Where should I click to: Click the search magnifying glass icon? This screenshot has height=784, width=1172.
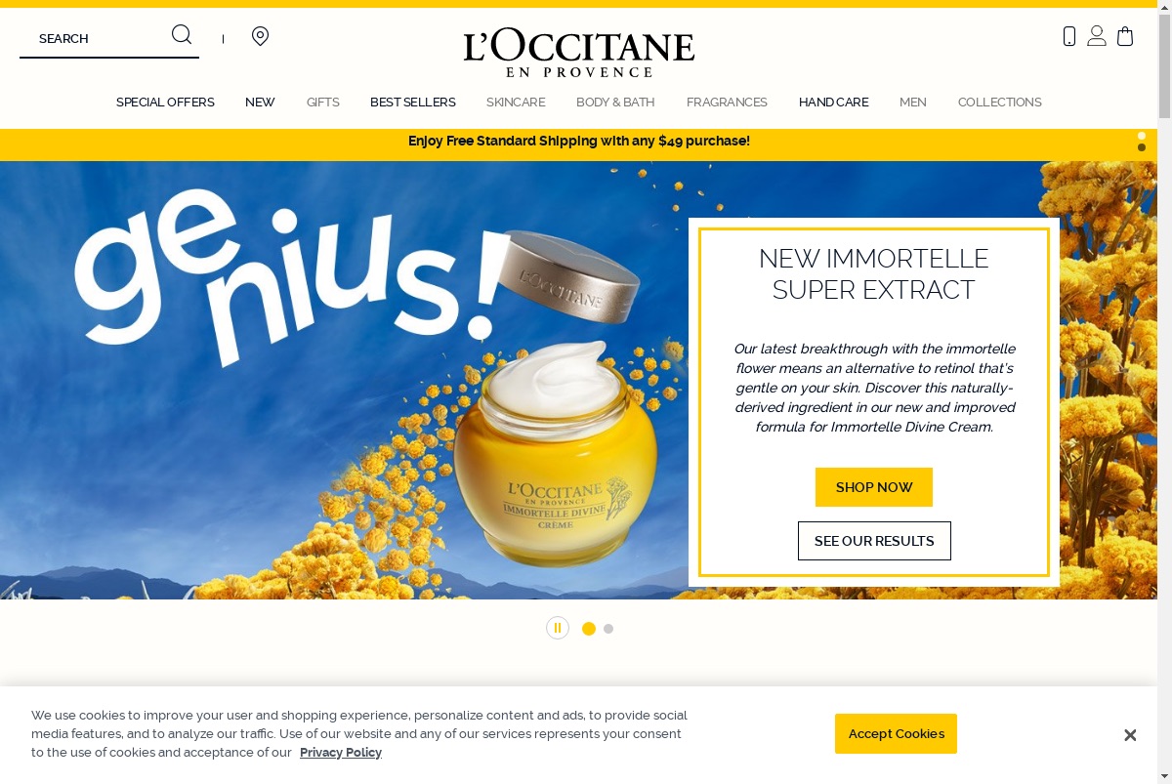[x=182, y=35]
